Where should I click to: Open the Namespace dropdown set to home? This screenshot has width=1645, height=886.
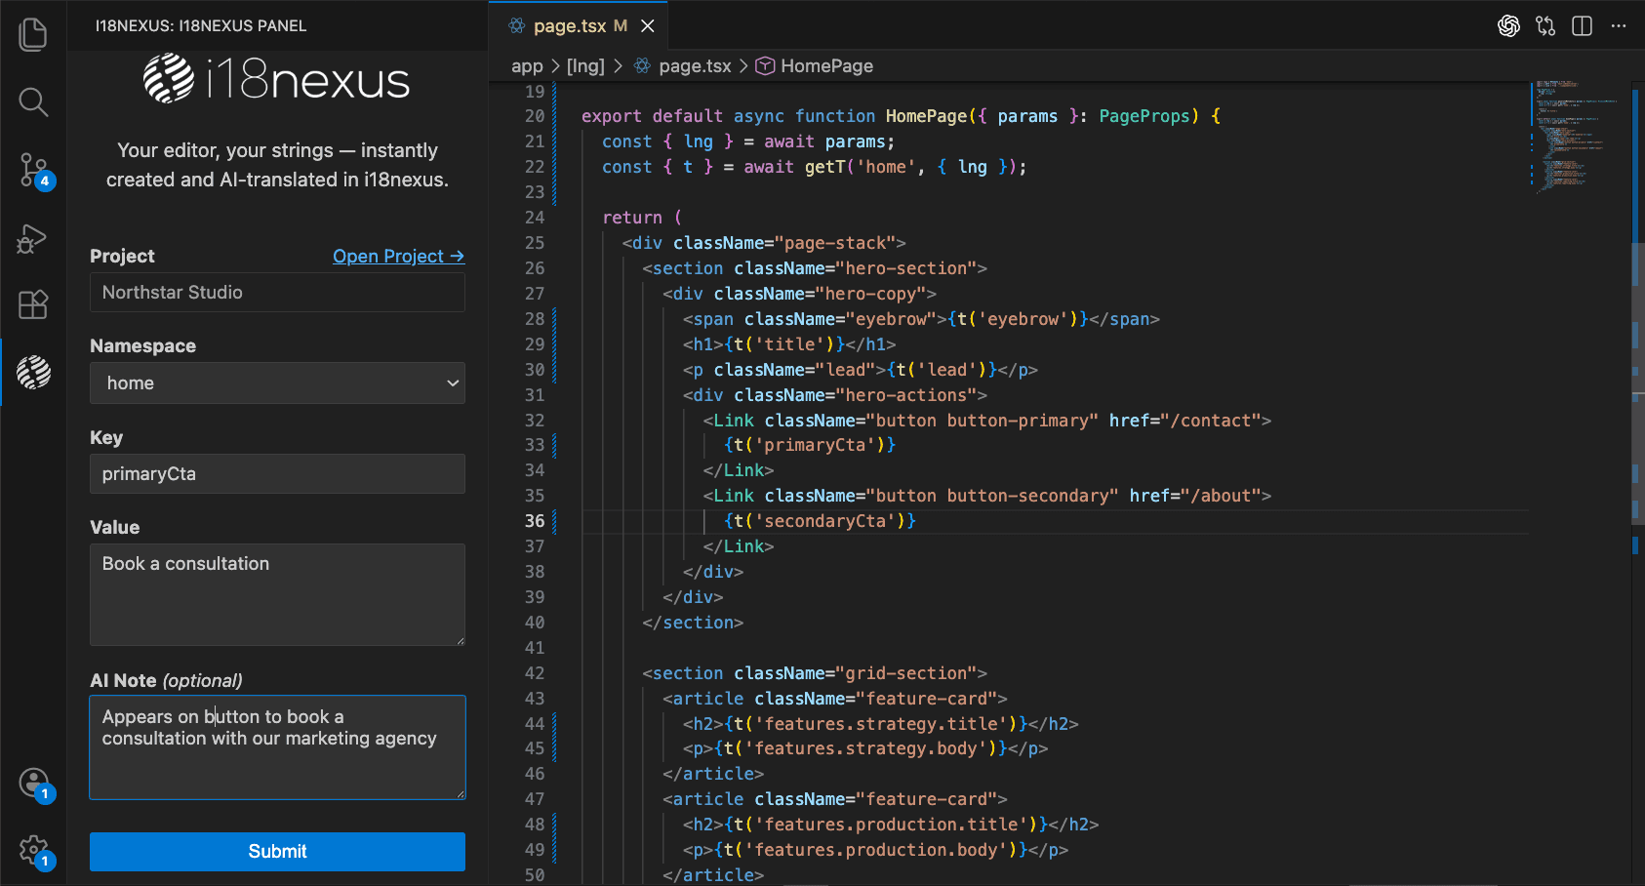click(x=277, y=383)
